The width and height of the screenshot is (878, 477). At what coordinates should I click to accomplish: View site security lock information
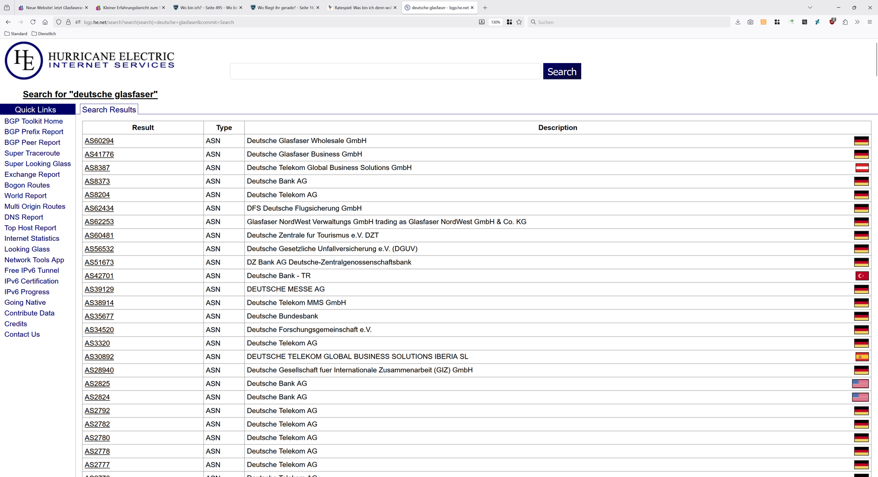point(68,22)
